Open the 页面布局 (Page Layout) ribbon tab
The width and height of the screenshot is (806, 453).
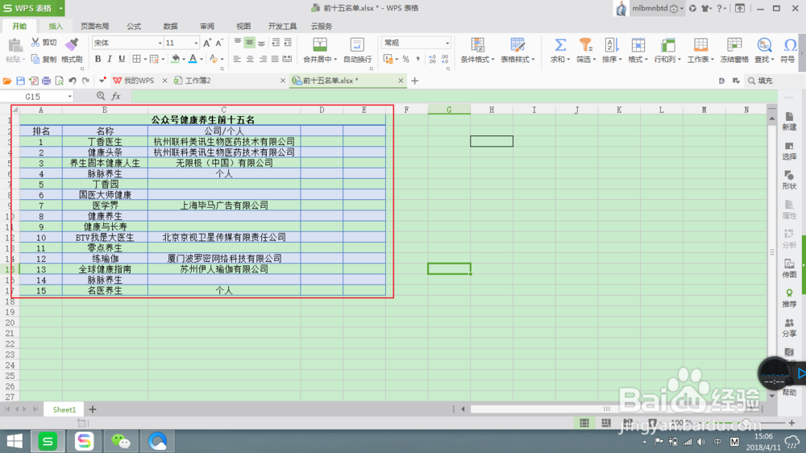point(94,27)
